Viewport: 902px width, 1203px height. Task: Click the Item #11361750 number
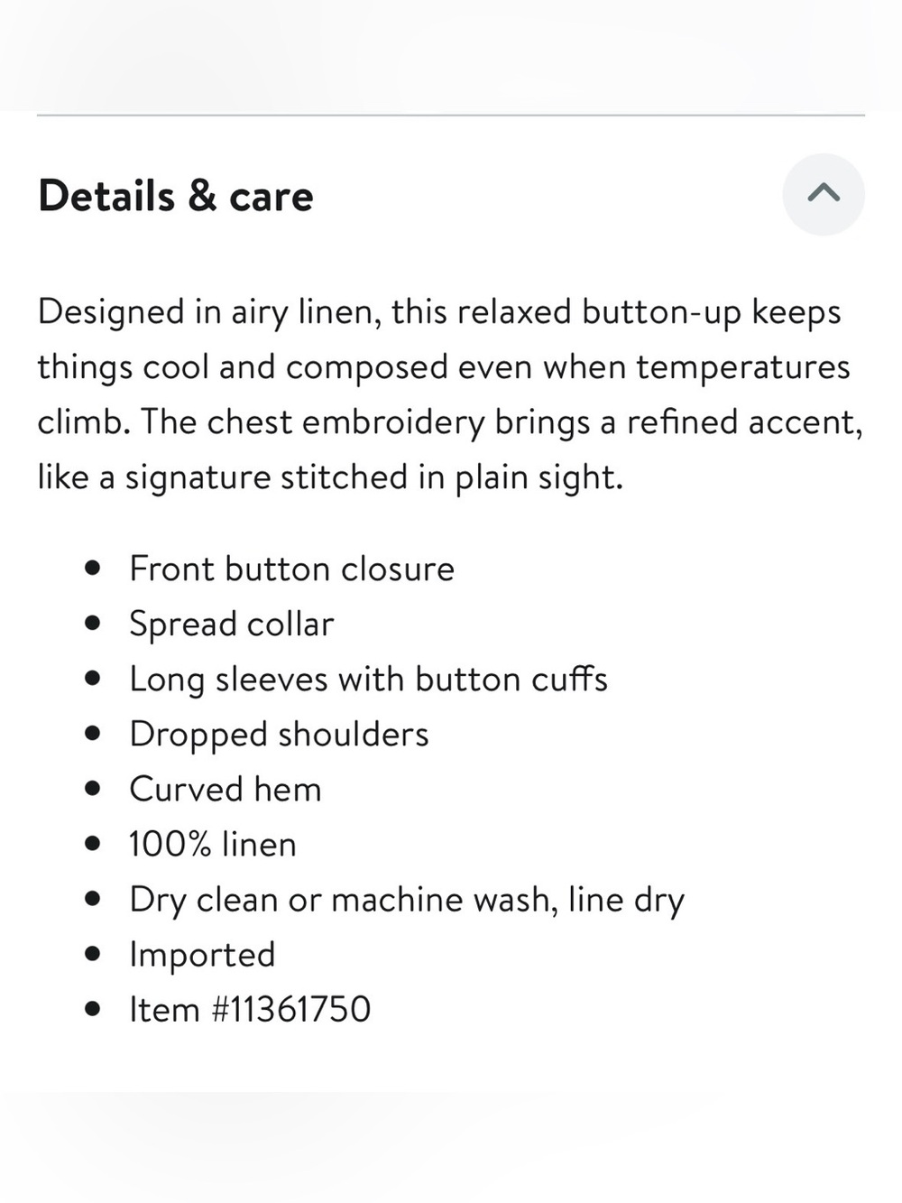(290, 1009)
